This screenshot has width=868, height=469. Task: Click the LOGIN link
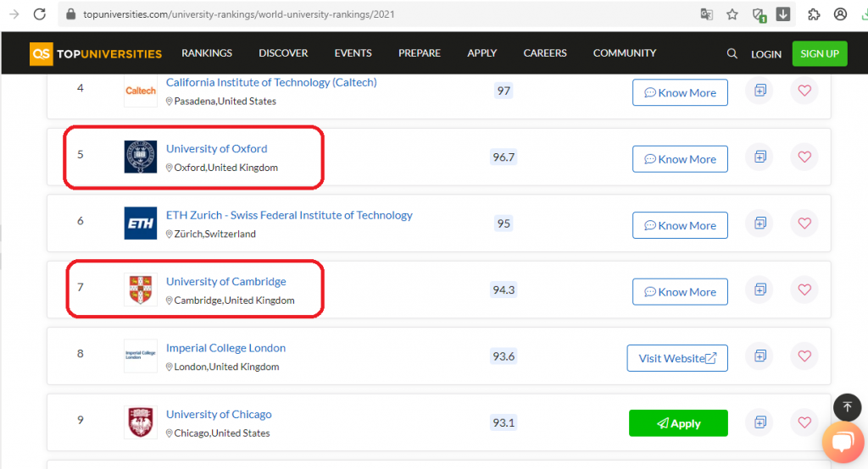[x=766, y=54]
